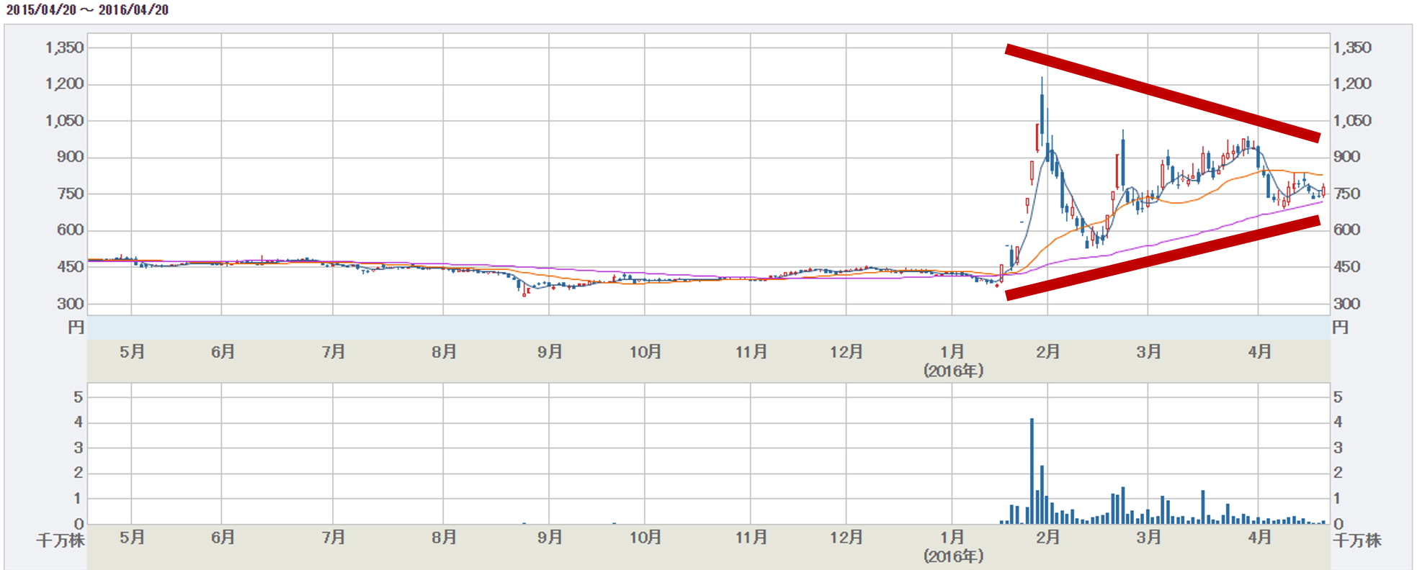Click 10月 under the price chart
1417x570 pixels.
click(x=645, y=352)
